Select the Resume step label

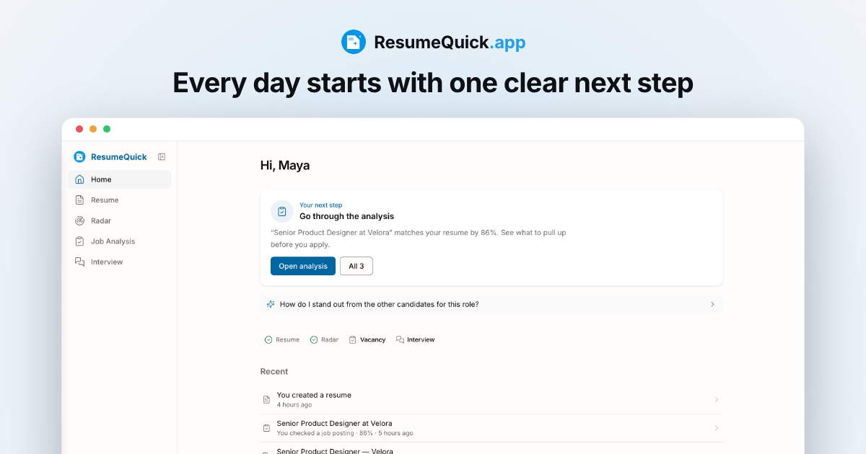(287, 339)
